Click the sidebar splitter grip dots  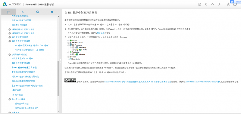(x=61, y=61)
